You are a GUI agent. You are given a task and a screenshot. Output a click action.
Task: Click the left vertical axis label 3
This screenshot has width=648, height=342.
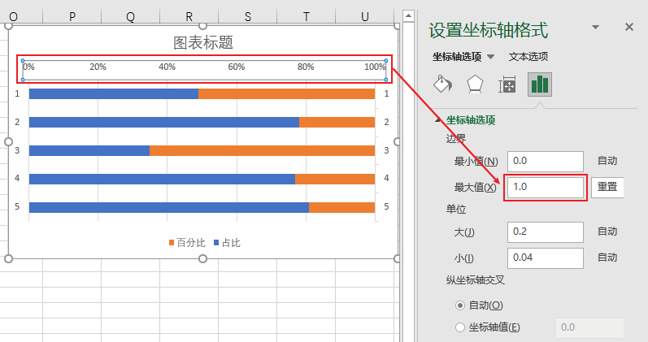tap(17, 150)
